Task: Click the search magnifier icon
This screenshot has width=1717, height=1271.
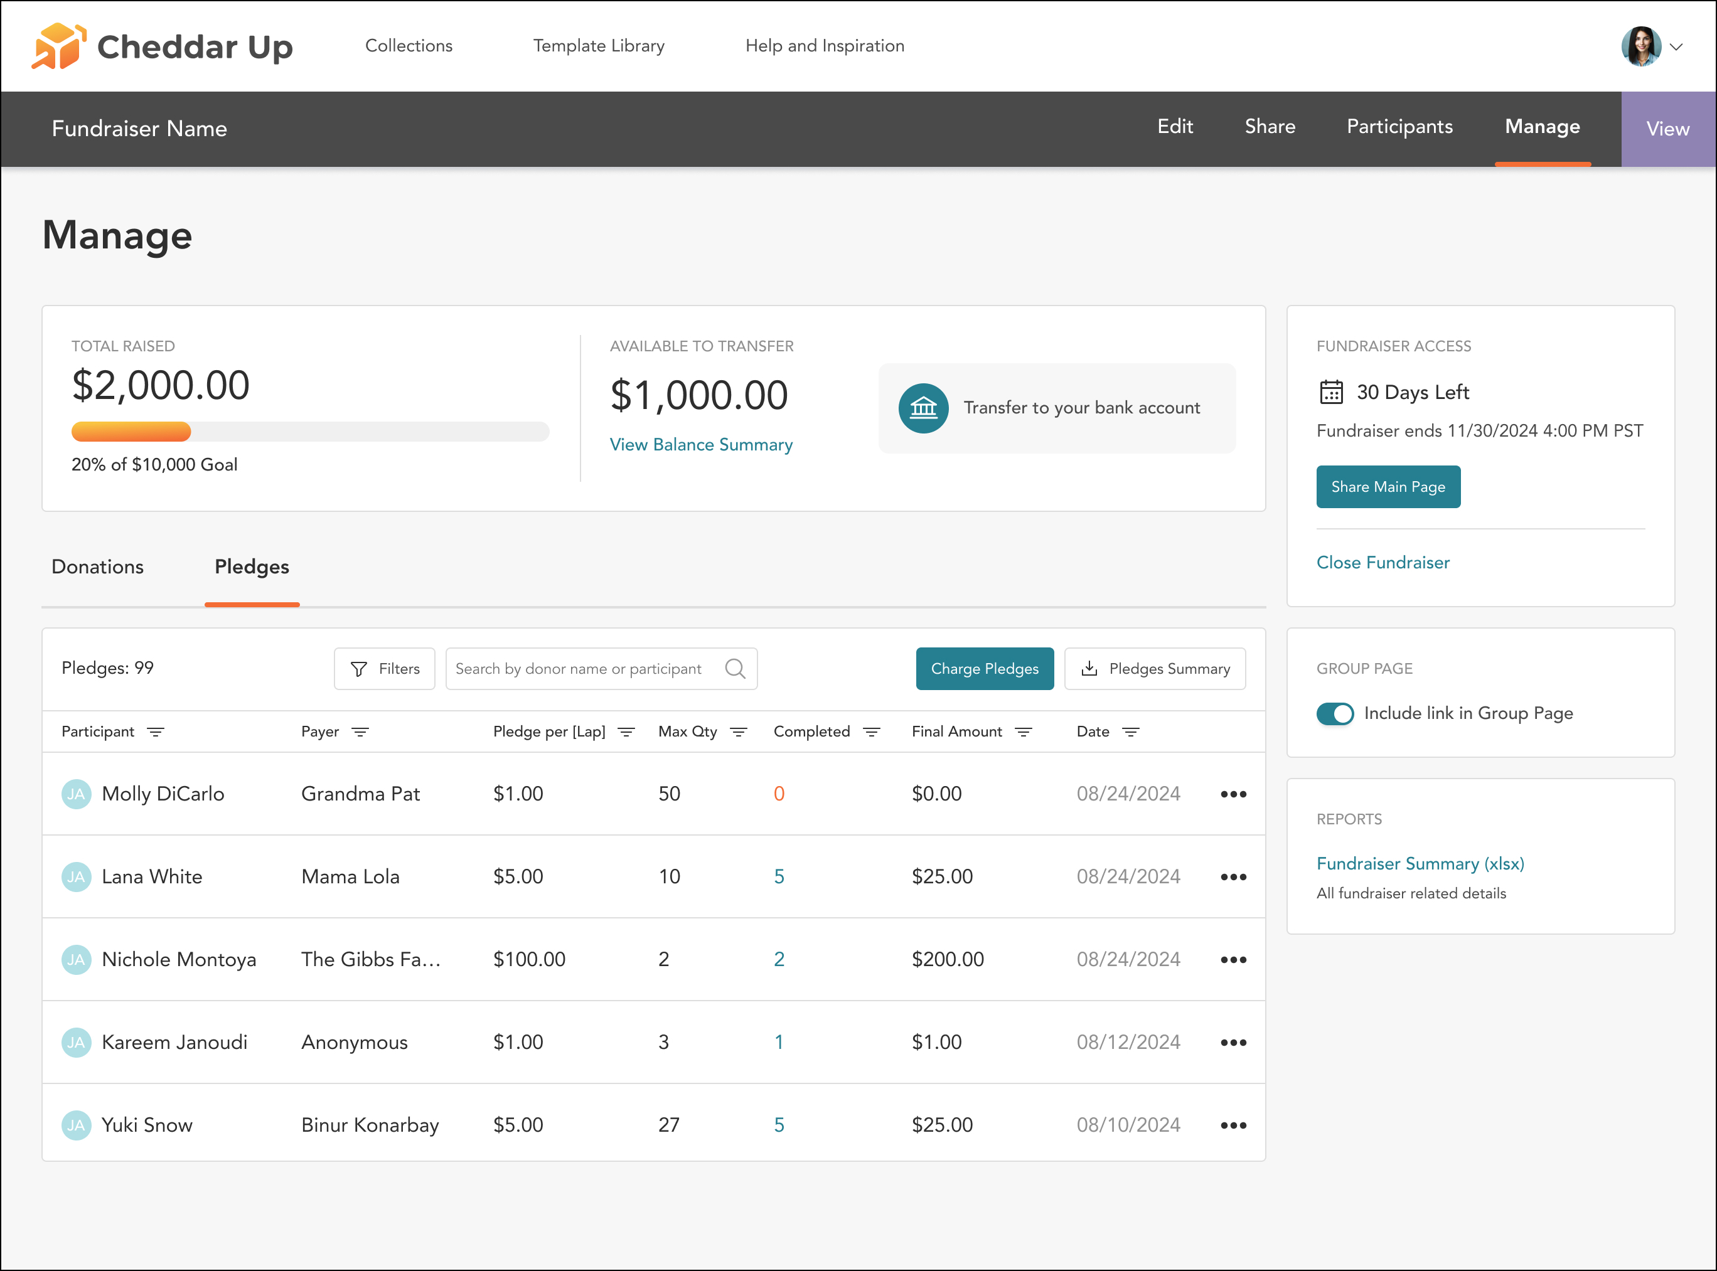Action: tap(735, 669)
